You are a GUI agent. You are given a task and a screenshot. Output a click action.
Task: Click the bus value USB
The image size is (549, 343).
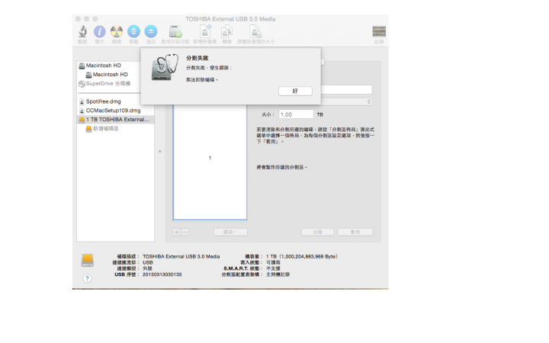[x=148, y=262]
